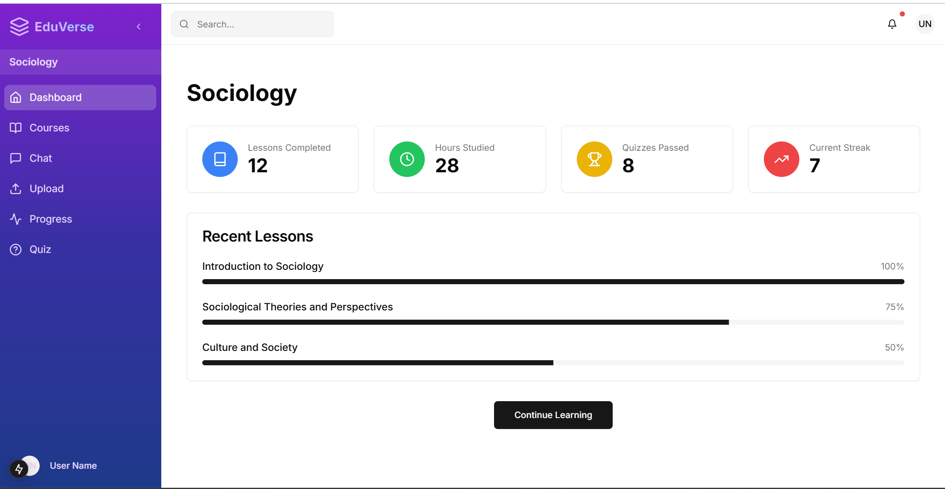Select the Sociology subject header
The image size is (945, 489).
(x=33, y=62)
